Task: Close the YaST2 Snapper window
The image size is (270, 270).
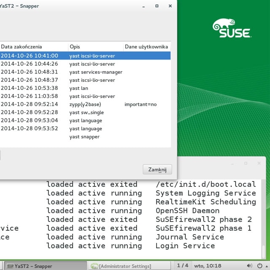Action: coord(170,6)
